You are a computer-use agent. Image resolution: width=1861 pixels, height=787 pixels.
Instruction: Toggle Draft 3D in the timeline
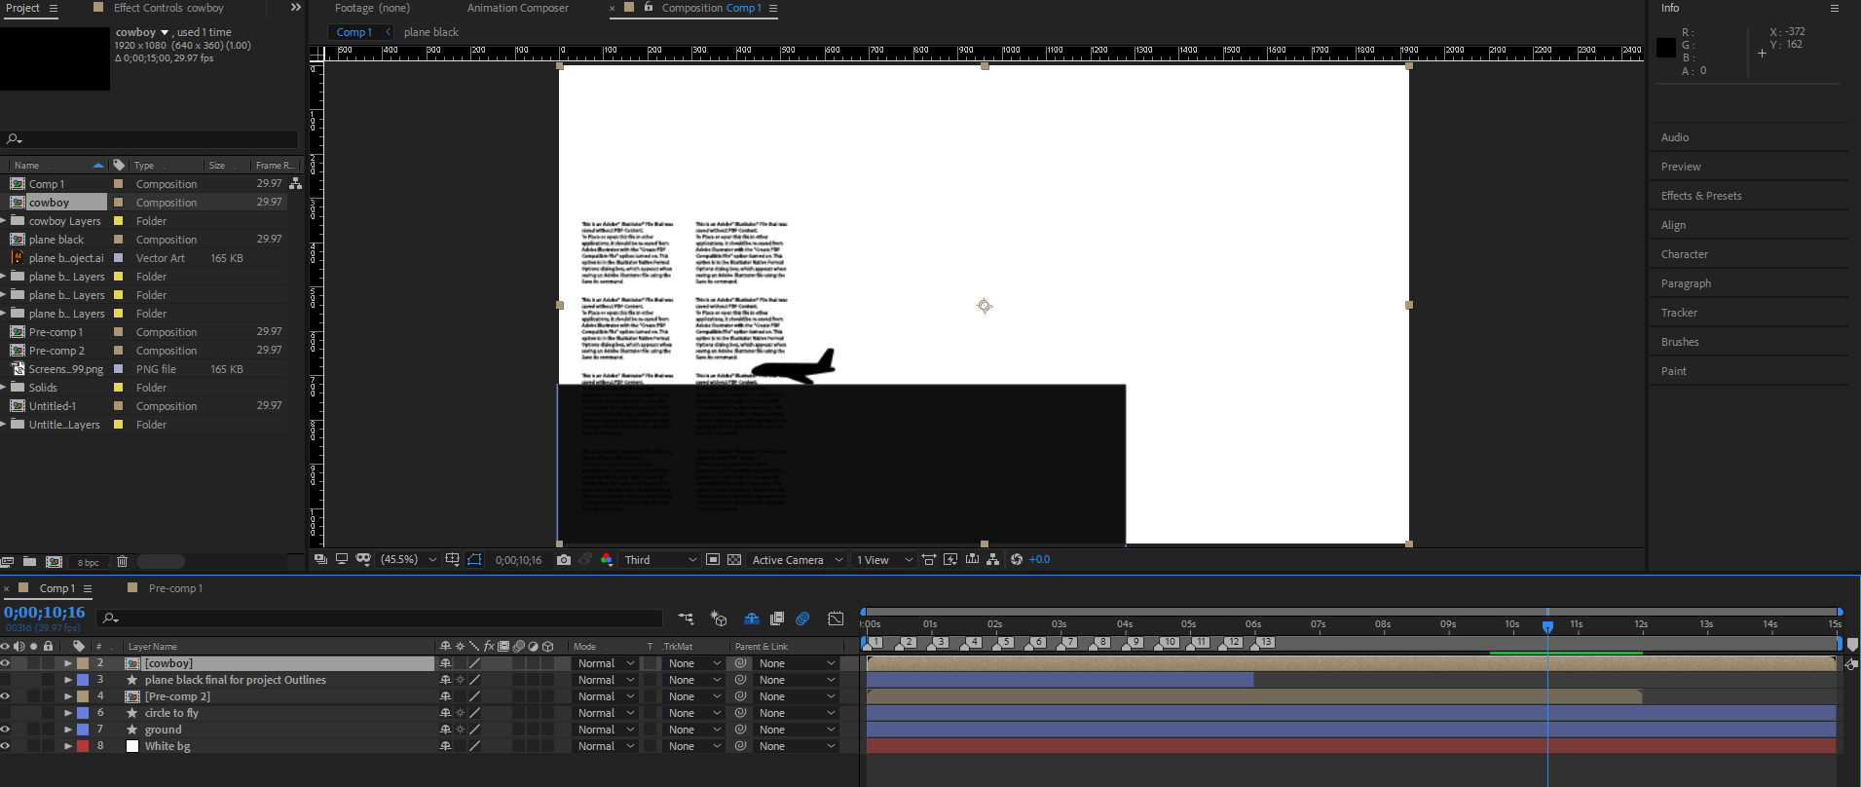[719, 618]
